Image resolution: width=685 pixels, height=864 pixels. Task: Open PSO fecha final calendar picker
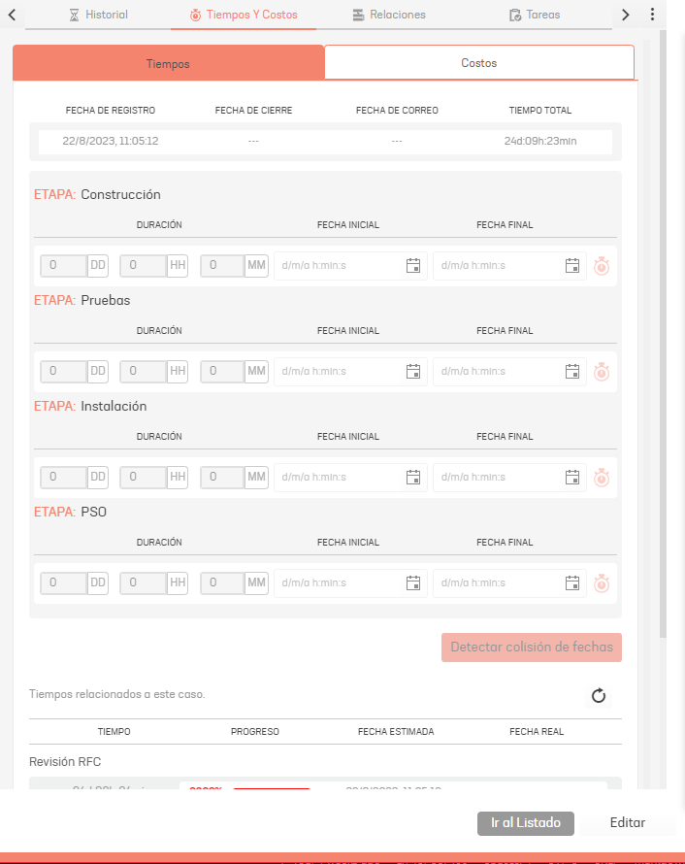pyautogui.click(x=572, y=583)
